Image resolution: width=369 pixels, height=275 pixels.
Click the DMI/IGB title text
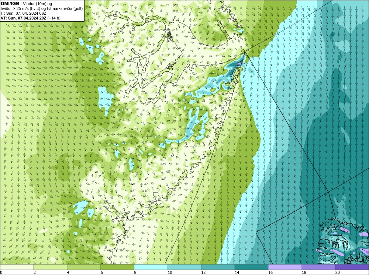(10, 4)
